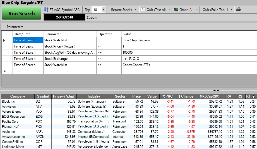This screenshot has width=257, height=149.
Task: Select the Pioneer Nat'l row
Action: [x=129, y=127]
